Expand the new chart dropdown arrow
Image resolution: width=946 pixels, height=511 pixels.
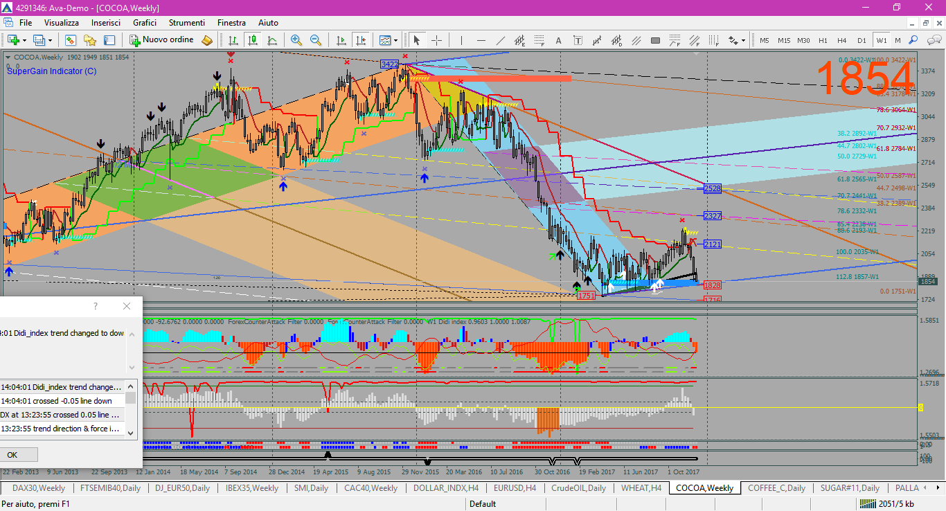[x=25, y=40]
